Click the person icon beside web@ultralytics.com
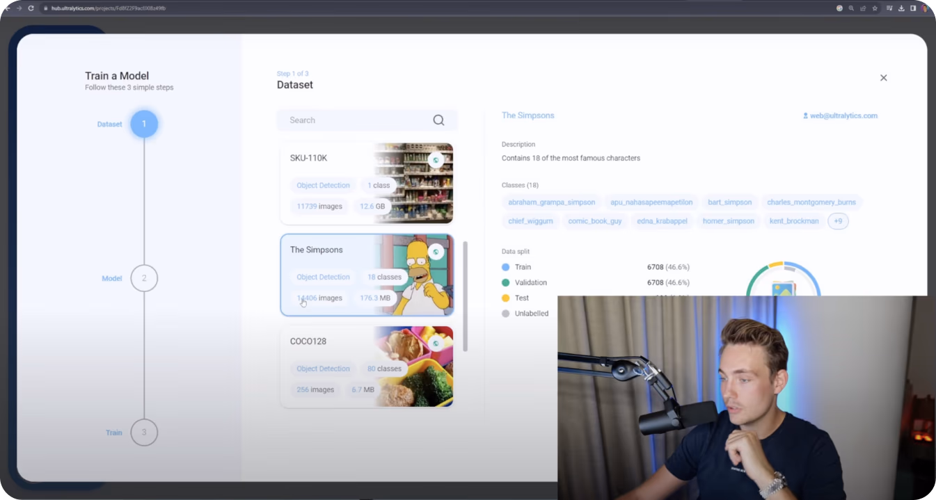This screenshot has height=500, width=936. click(805, 116)
